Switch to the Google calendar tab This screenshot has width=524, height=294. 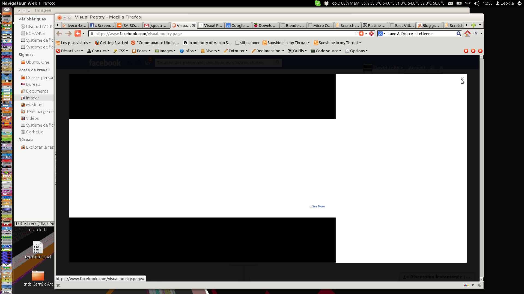pyautogui.click(x=238, y=25)
